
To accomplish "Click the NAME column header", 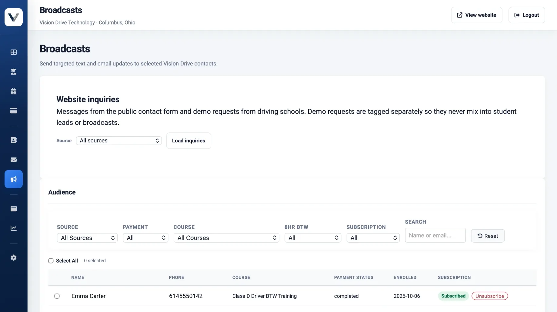I will pos(78,277).
